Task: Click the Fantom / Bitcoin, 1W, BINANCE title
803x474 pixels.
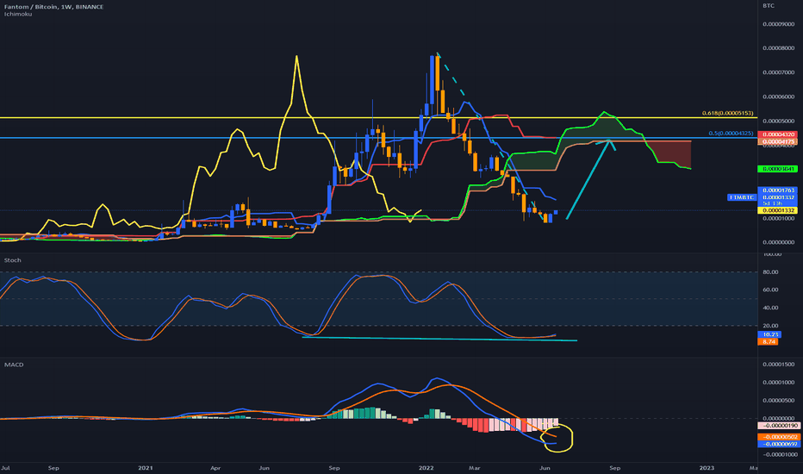Action: click(53, 7)
